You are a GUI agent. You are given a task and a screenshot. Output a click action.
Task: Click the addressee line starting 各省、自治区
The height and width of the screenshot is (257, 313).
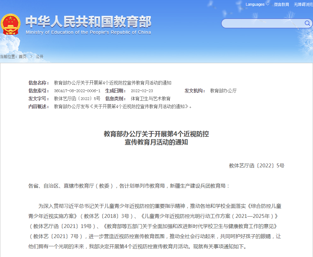click(129, 186)
